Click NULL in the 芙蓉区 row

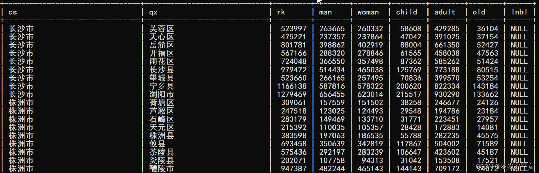pos(519,29)
